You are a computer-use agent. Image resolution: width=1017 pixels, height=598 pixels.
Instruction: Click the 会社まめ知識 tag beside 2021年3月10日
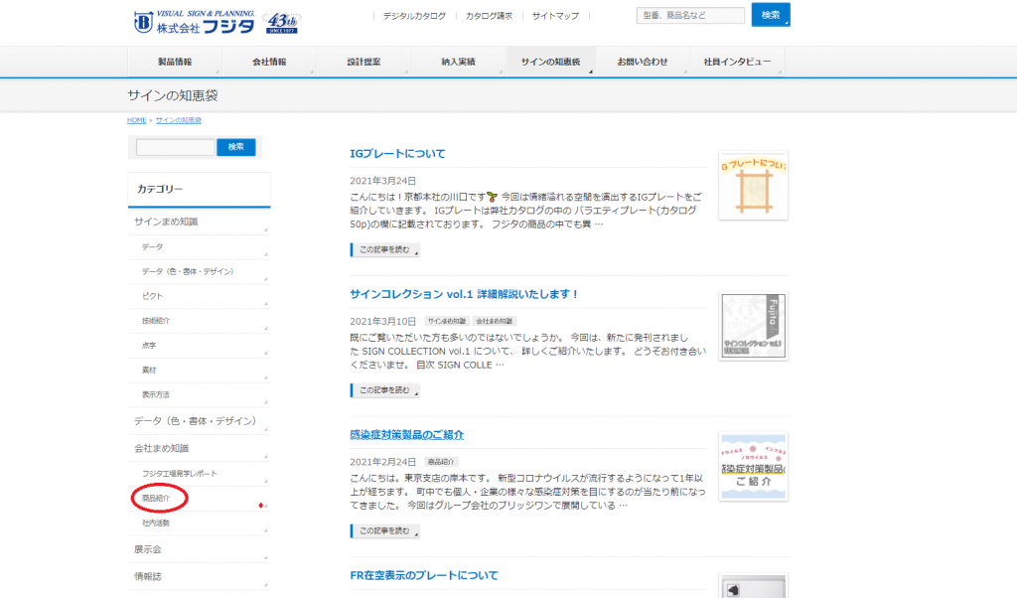pyautogui.click(x=495, y=321)
